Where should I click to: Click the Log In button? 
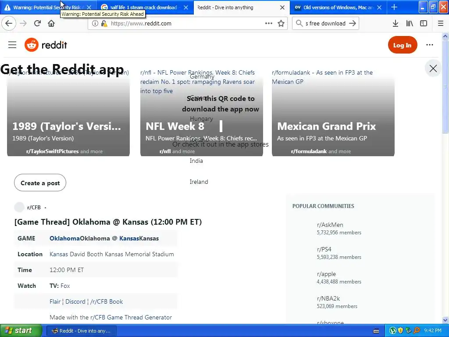(403, 45)
